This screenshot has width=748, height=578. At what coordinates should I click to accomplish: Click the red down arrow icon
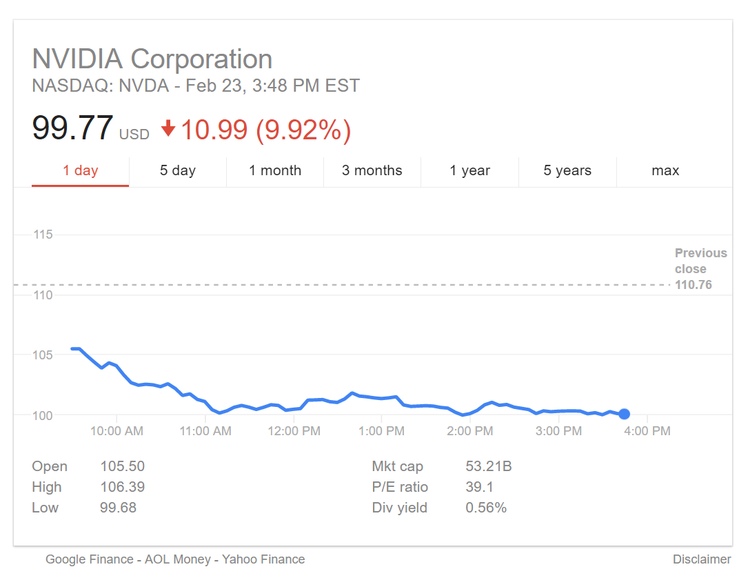pos(168,129)
